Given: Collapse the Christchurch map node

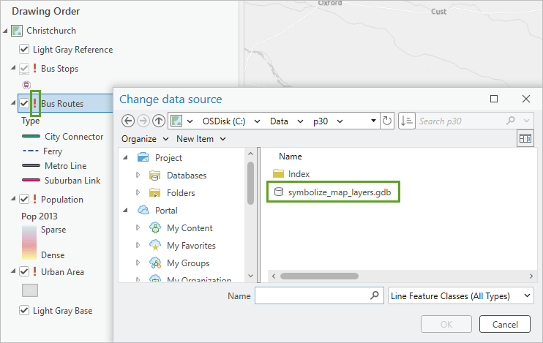Looking at the screenshot, I should pyautogui.click(x=5, y=31).
